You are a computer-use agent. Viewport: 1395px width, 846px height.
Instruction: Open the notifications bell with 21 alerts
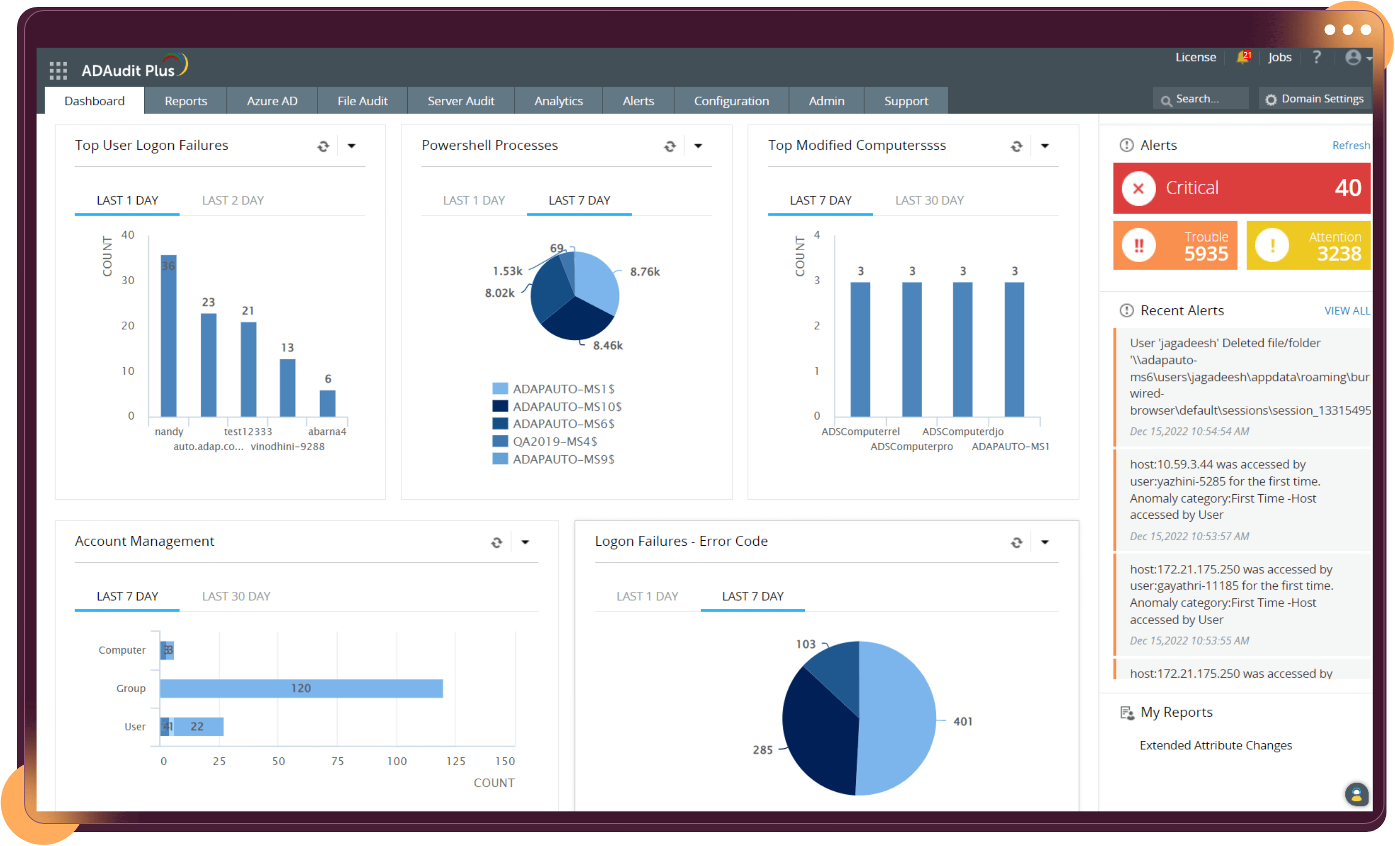tap(1242, 57)
